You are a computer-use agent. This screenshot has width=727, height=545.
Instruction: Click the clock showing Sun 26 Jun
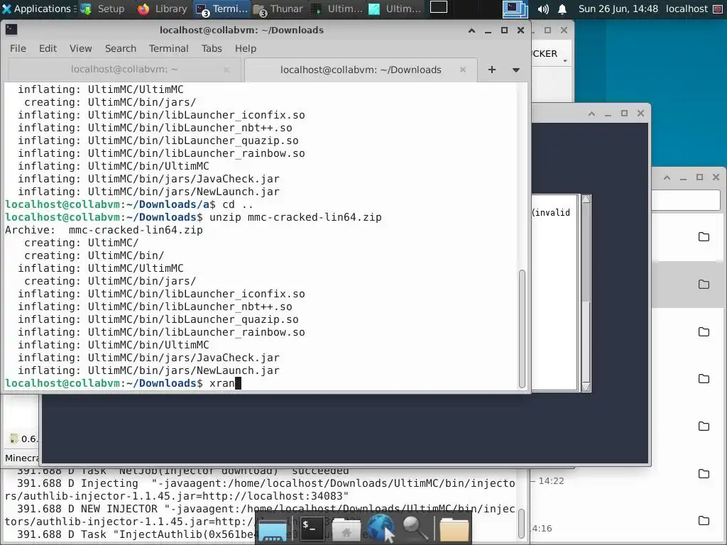(x=618, y=9)
